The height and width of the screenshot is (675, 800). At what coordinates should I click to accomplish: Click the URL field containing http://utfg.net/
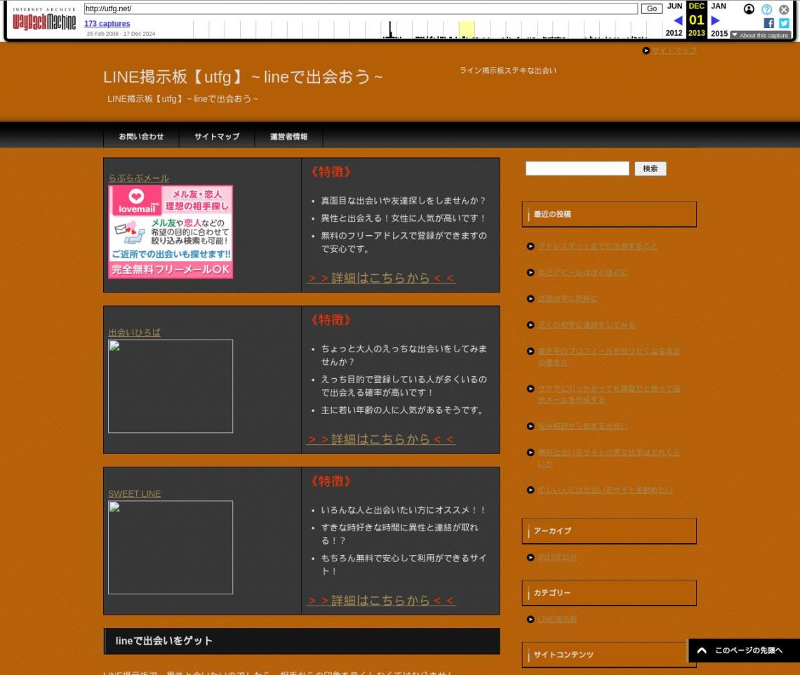pos(361,8)
